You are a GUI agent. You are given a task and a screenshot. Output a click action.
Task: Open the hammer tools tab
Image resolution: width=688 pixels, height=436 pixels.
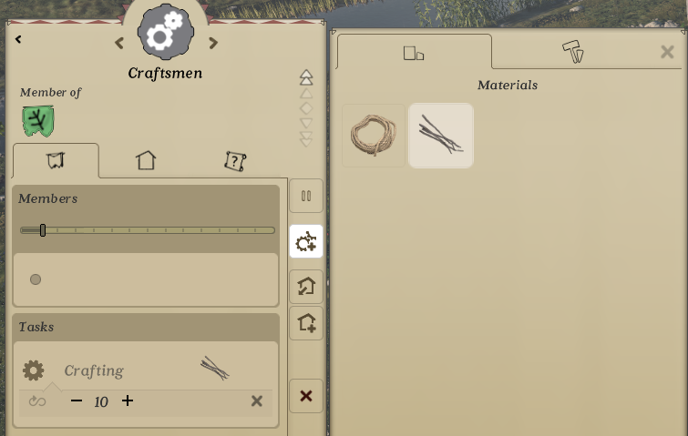pos(573,52)
